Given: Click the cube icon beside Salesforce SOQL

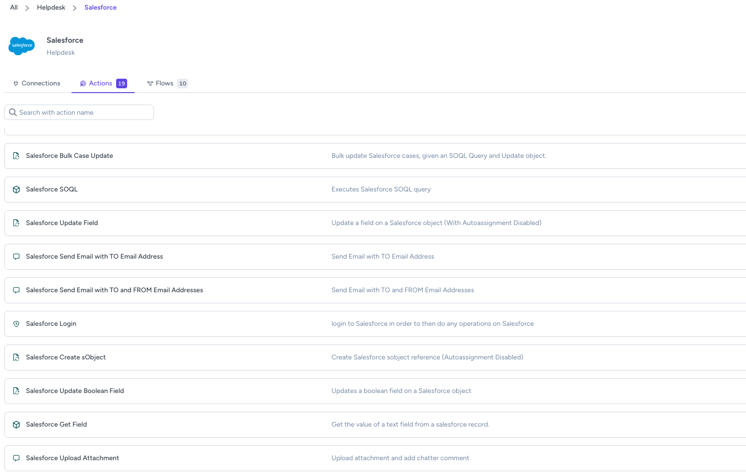Looking at the screenshot, I should (x=16, y=190).
